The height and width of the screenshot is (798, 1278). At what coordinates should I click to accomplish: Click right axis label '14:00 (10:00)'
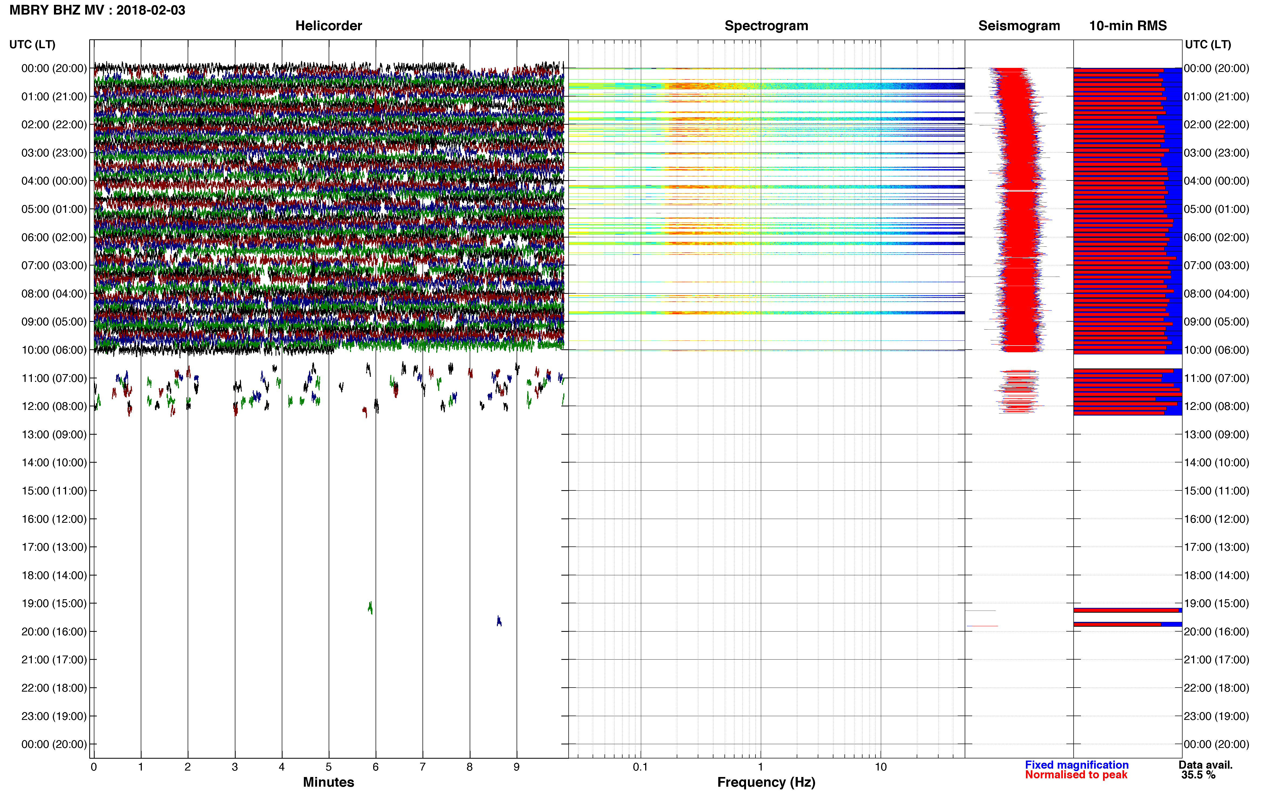tap(1217, 463)
